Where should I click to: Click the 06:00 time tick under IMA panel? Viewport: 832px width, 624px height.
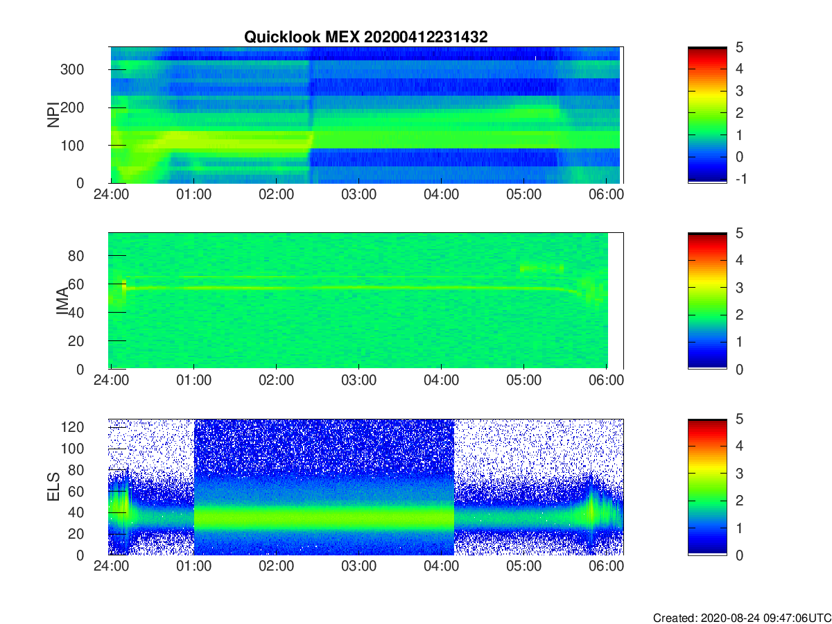[606, 381]
